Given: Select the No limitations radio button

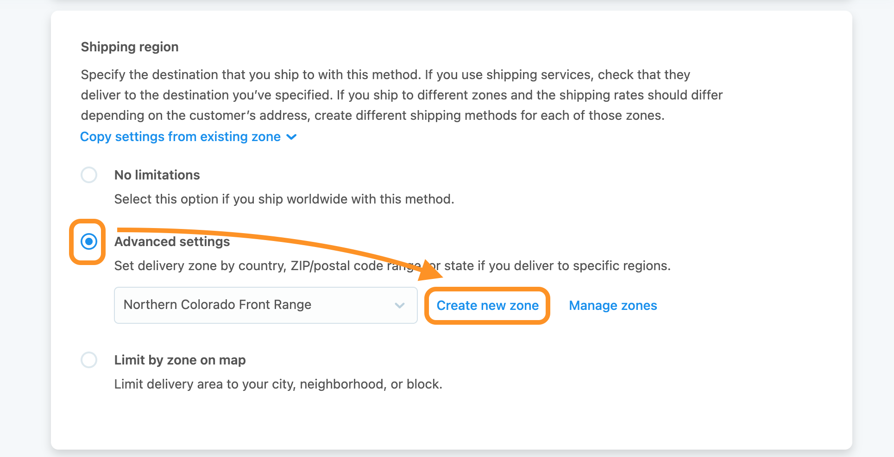Looking at the screenshot, I should pos(89,175).
